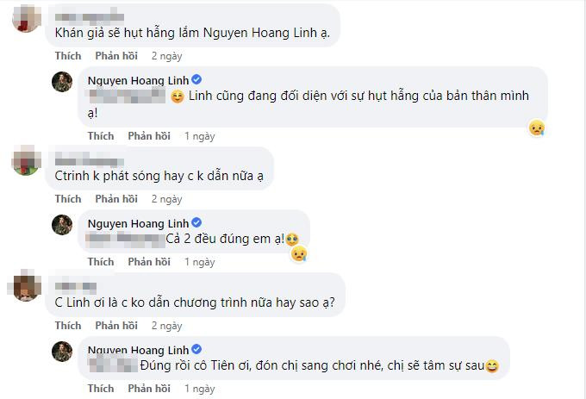This screenshot has width=586, height=399.
Task: Click the Nguyen Hoang Linh name on the 'Cả 2 đều đúng' reply
Action: point(137,222)
